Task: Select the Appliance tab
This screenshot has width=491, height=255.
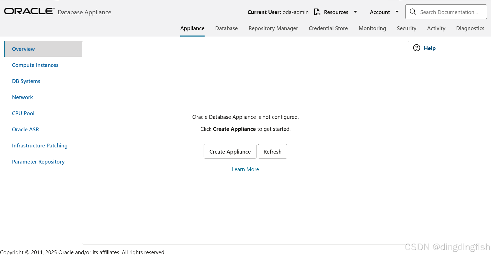Action: pos(192,28)
